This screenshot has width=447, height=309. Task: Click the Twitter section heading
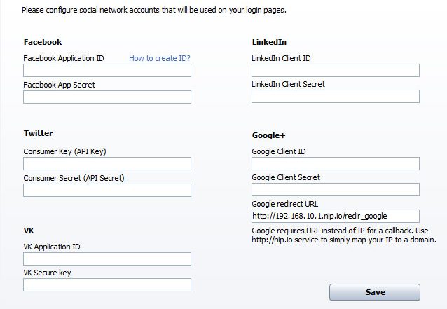click(39, 133)
